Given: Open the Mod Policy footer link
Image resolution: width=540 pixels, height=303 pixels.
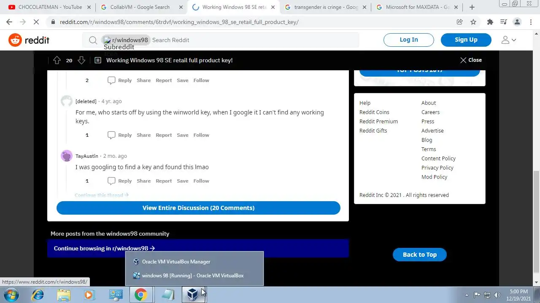Looking at the screenshot, I should [x=434, y=177].
